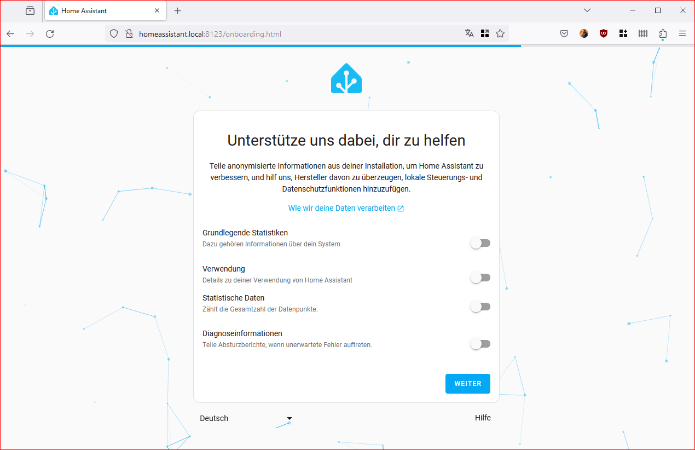This screenshot has width=695, height=450.
Task: Click 'Dazu gehören Informationen über dein System.' text
Action: [272, 244]
